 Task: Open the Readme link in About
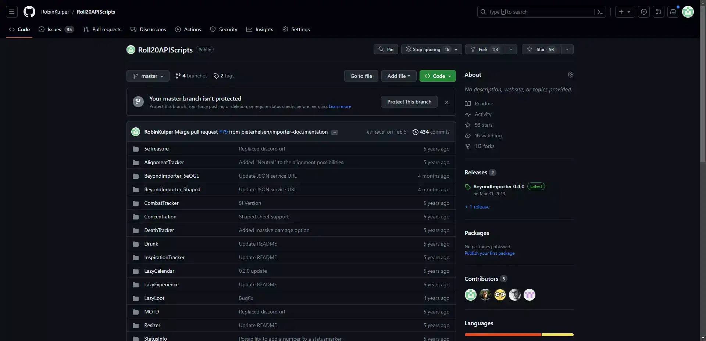pyautogui.click(x=479, y=104)
